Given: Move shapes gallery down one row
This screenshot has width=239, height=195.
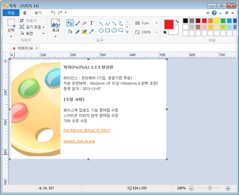Looking at the screenshot, I should pyautogui.click(x=127, y=27).
